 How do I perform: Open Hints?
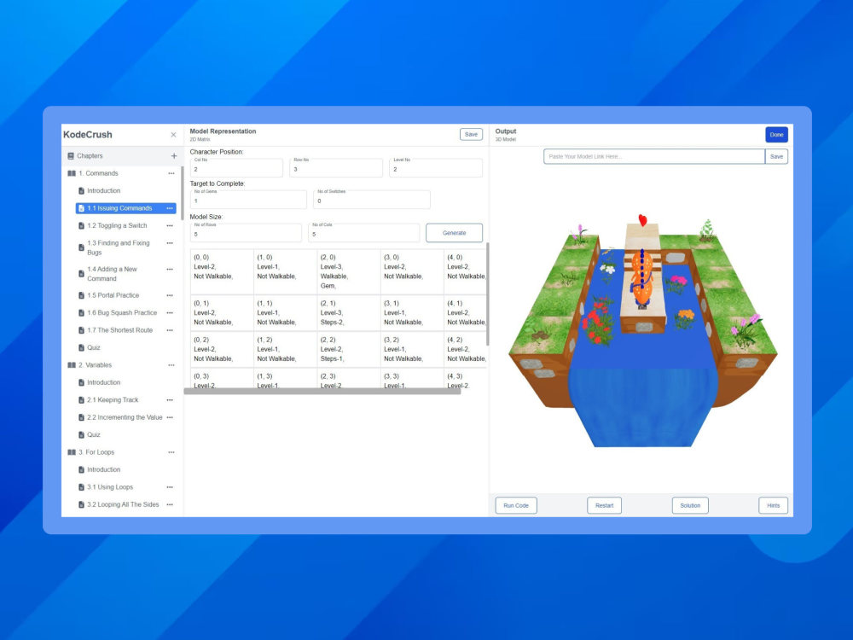[x=773, y=505]
